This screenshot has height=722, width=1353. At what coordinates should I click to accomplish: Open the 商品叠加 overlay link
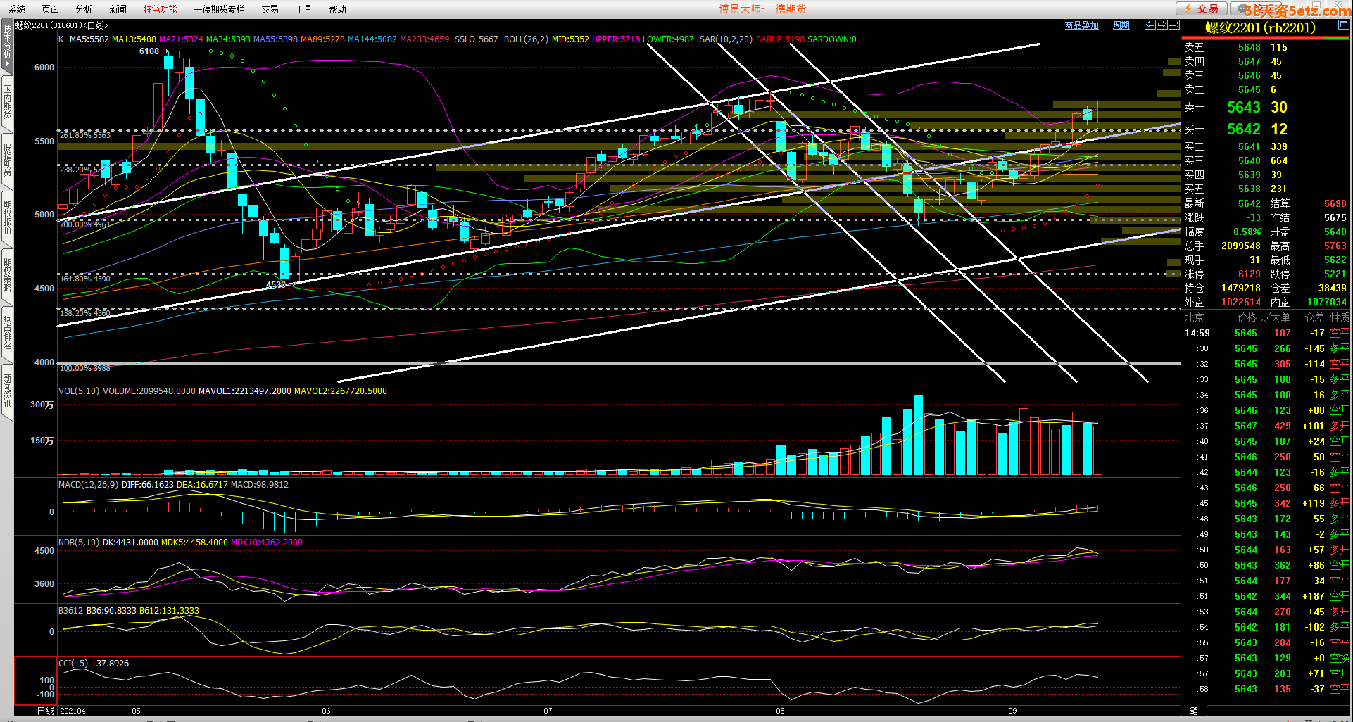1081,25
